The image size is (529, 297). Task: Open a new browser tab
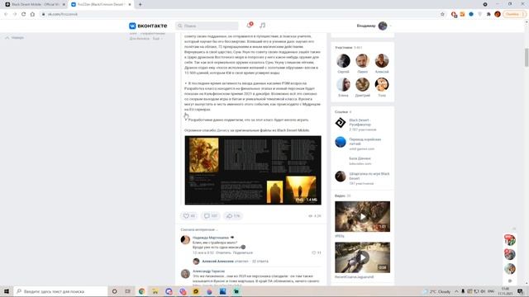click(140, 4)
